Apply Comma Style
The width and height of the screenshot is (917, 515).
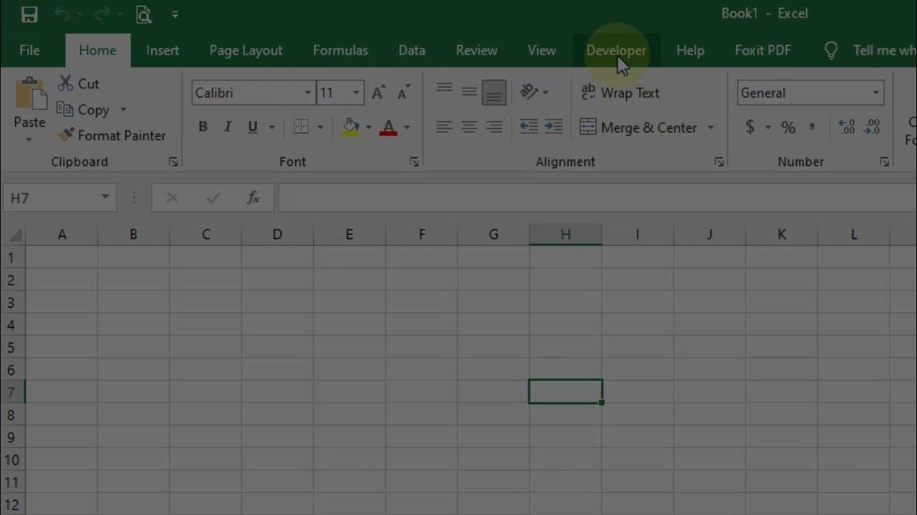pos(812,127)
